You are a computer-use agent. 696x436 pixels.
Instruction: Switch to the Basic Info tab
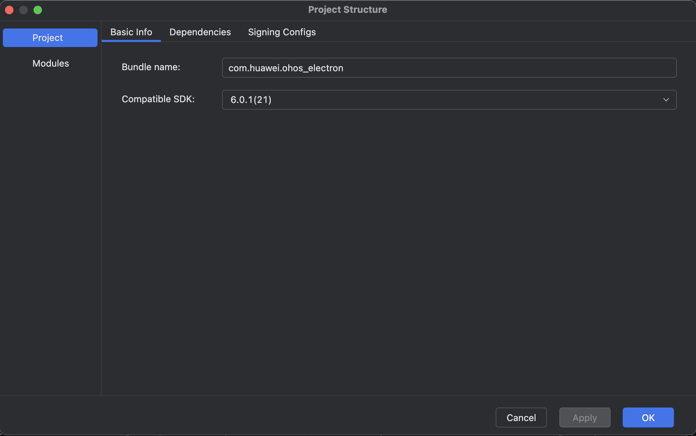click(x=131, y=32)
